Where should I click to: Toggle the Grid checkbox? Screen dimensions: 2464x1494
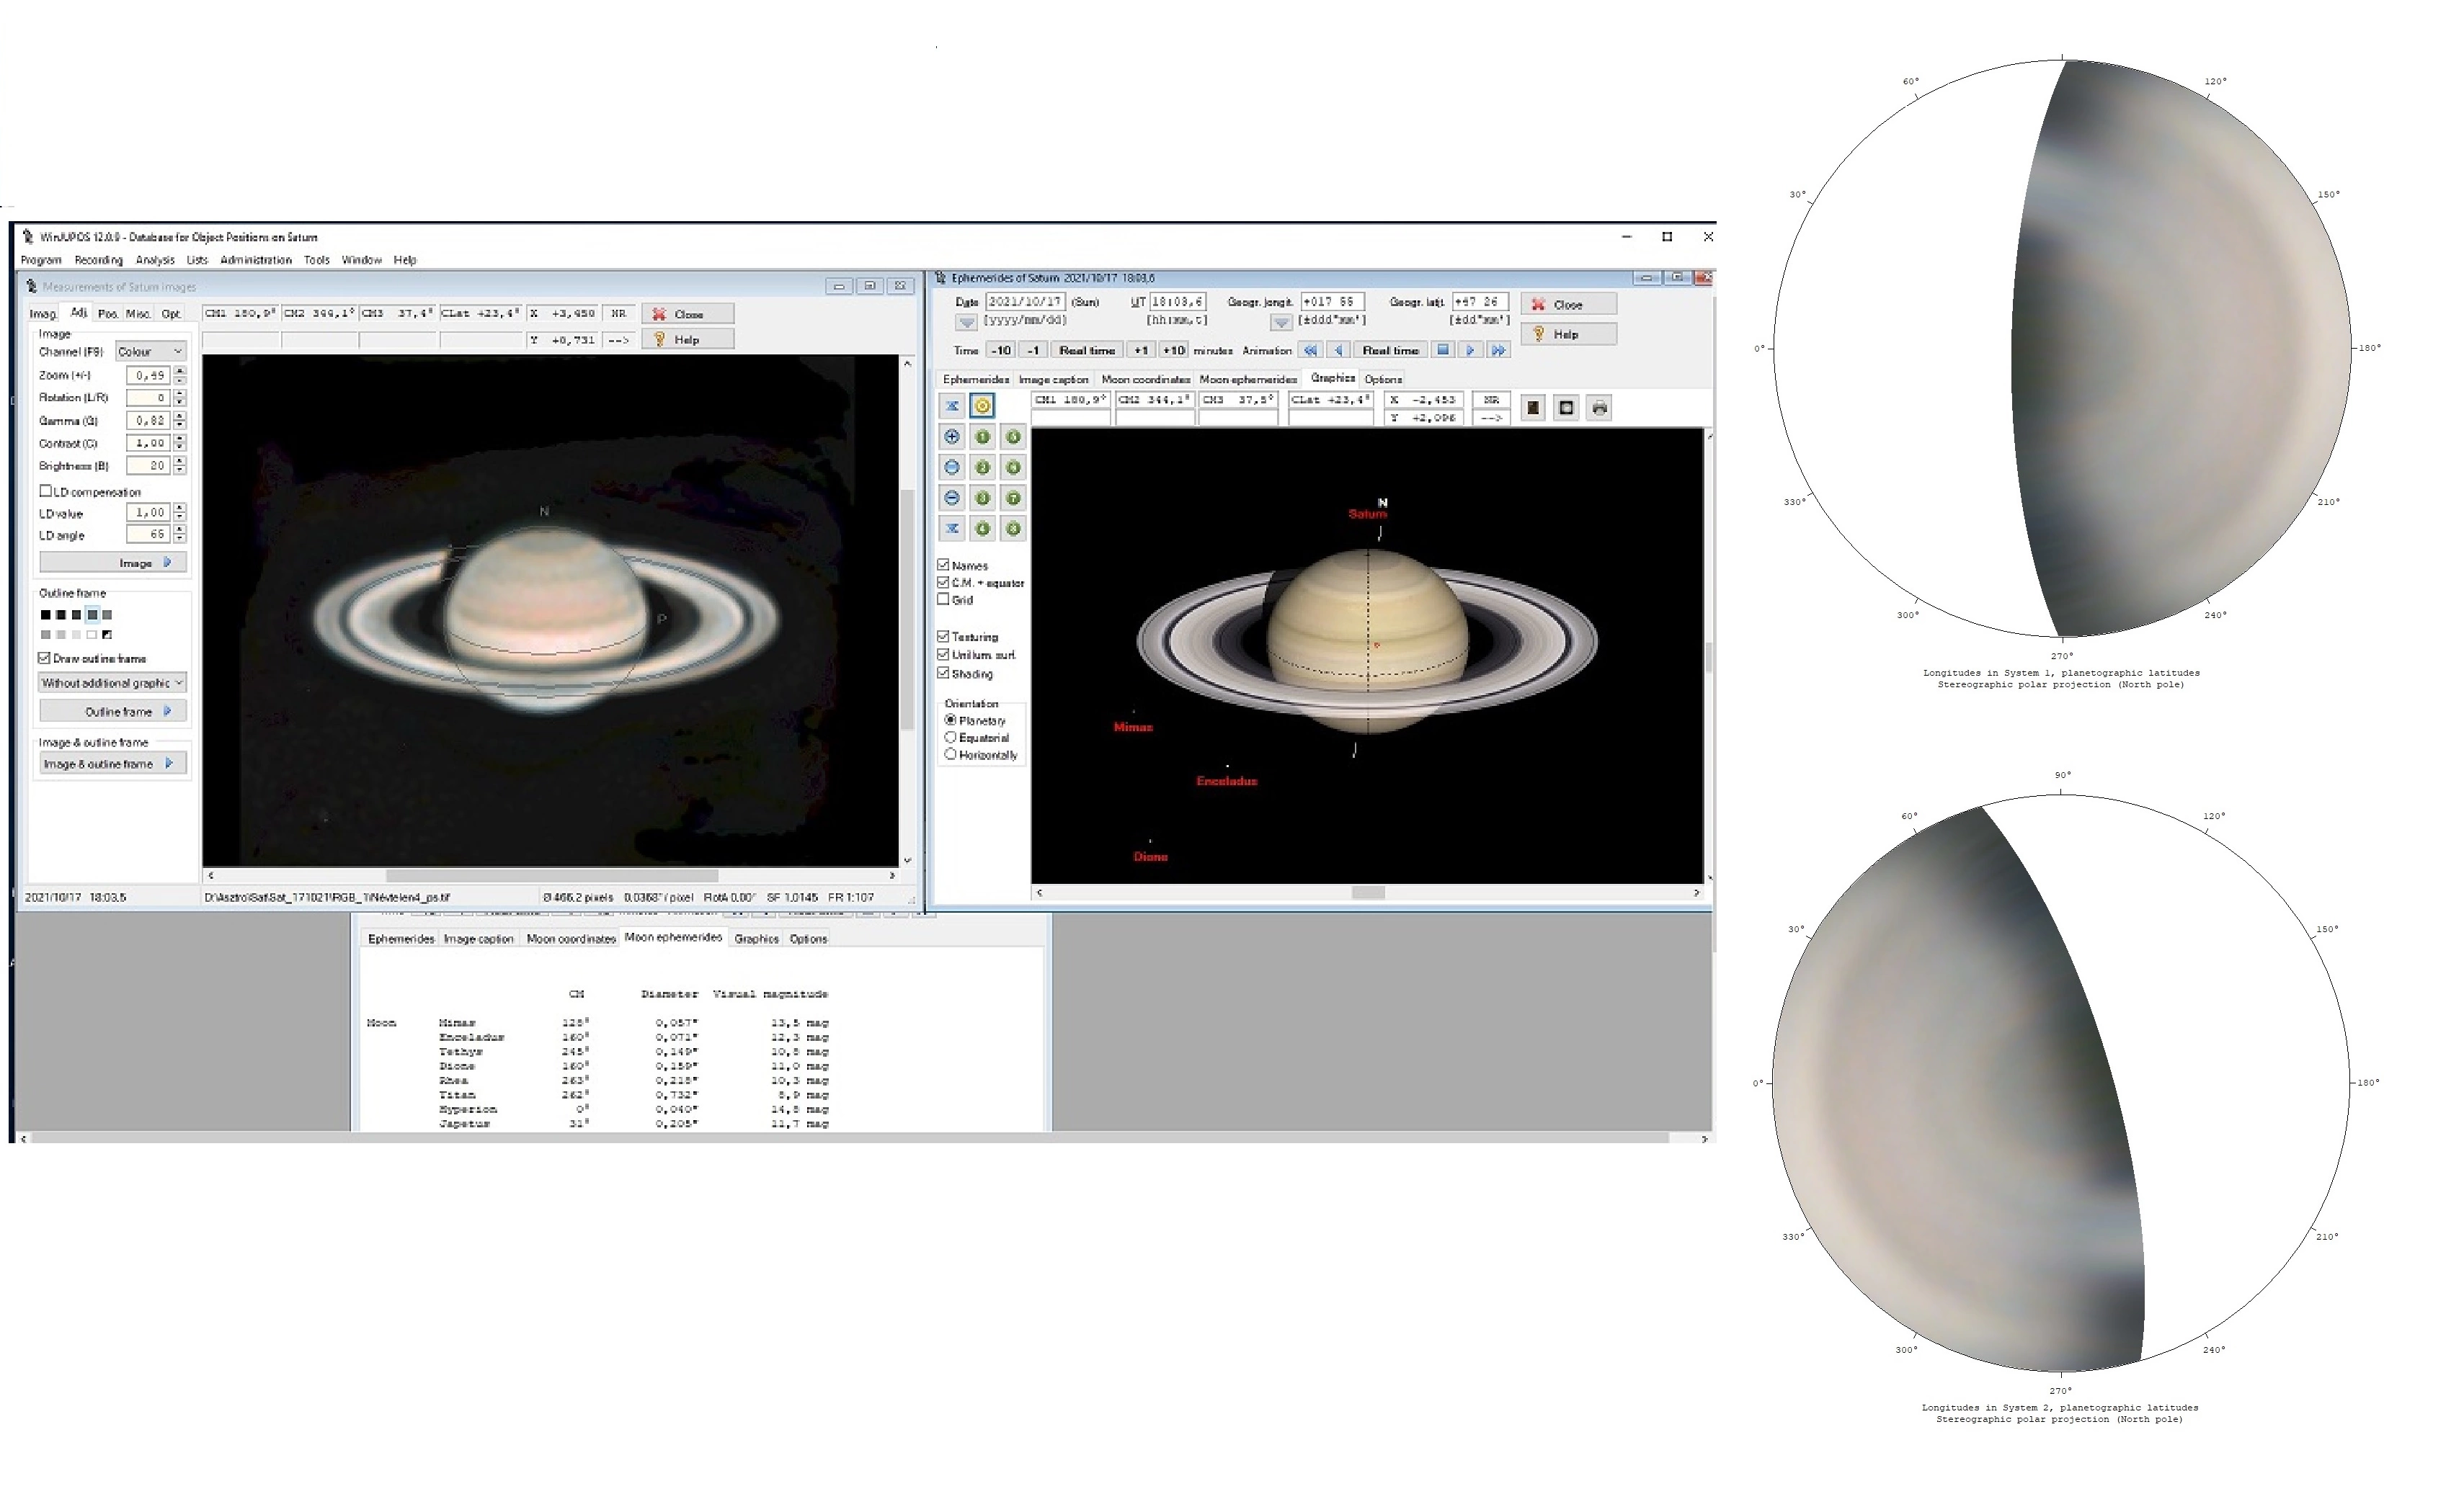click(943, 601)
